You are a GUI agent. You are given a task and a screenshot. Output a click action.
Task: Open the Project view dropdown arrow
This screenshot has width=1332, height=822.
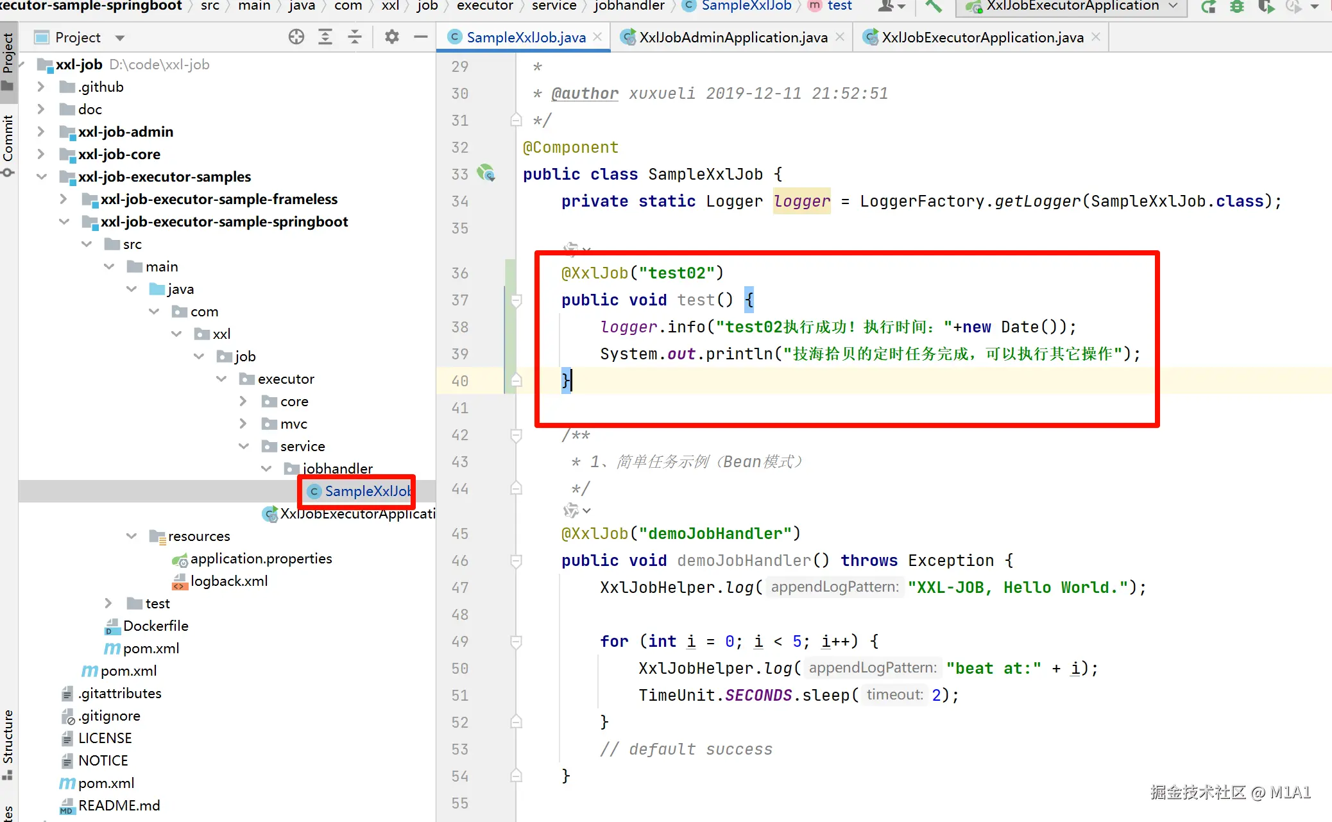tap(120, 38)
